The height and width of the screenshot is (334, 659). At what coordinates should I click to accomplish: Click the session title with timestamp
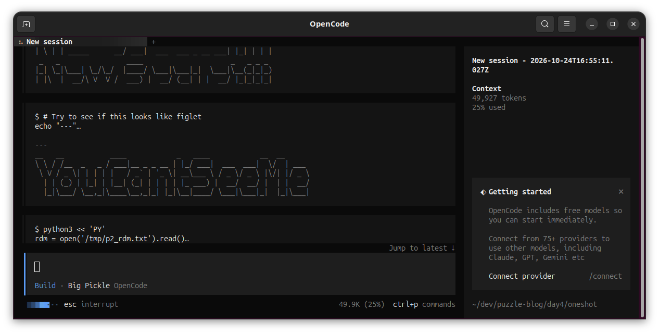point(543,65)
